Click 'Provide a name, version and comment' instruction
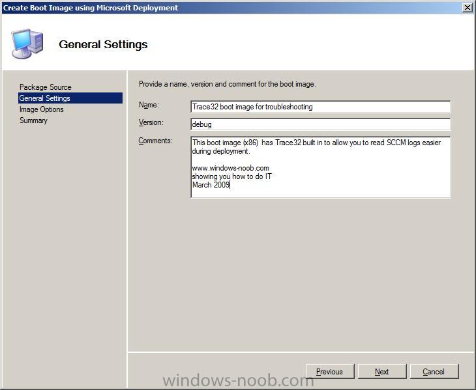 coord(228,84)
